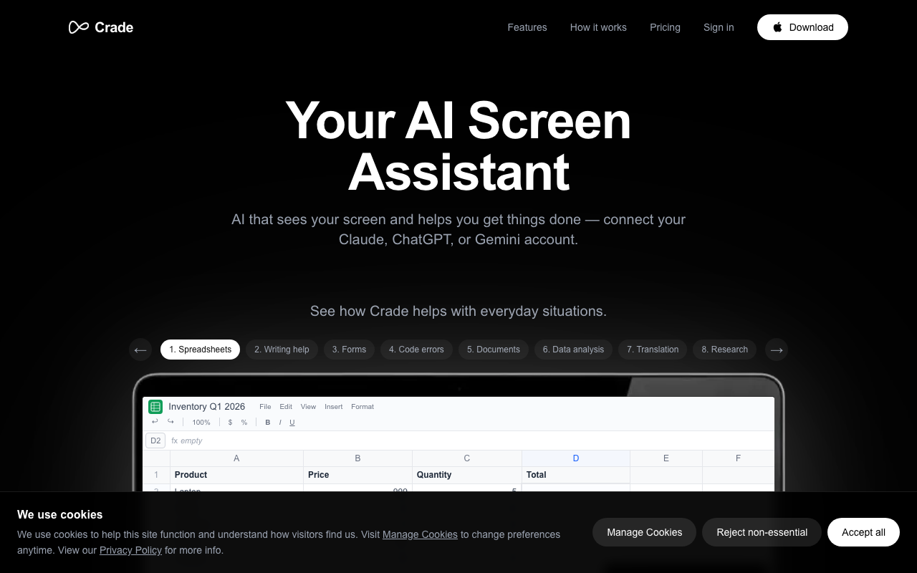Open the Pricing page link
This screenshot has width=917, height=573.
665,27
